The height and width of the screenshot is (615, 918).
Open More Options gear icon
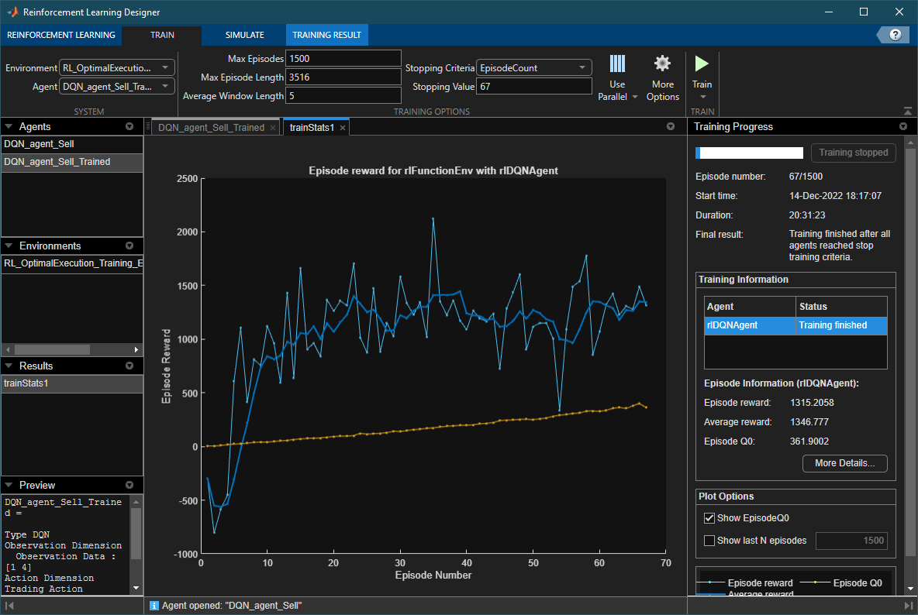point(662,64)
